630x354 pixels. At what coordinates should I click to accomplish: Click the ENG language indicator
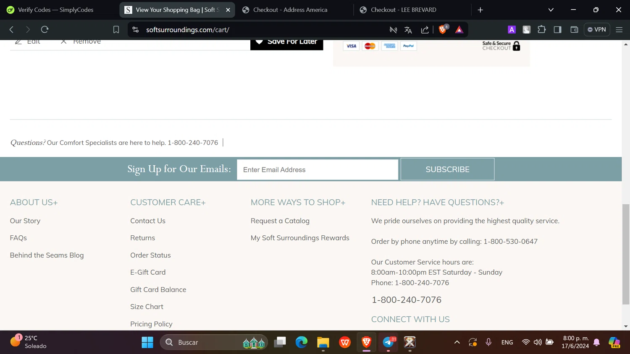tap(507, 342)
